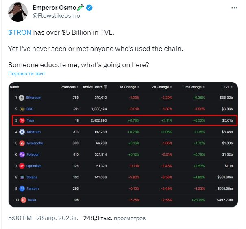Sort table by Protocols column arrows

click(x=78, y=87)
